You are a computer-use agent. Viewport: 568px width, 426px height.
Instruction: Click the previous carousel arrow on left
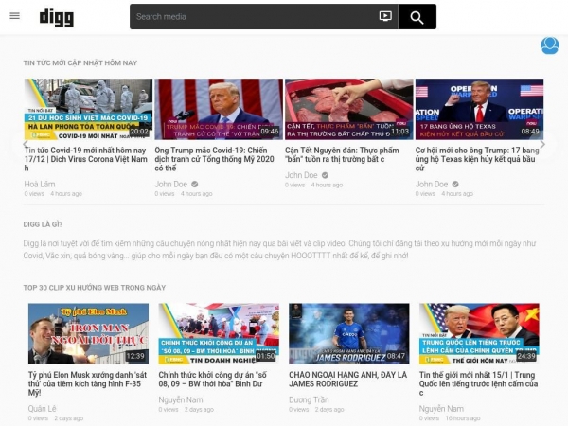(26, 144)
